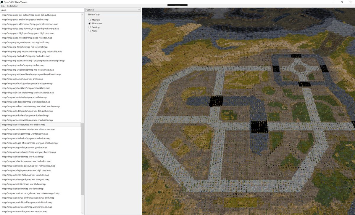The width and height of the screenshot is (355, 215).
Task: Select map wor harlindon.map
Action: pos(41,161)
